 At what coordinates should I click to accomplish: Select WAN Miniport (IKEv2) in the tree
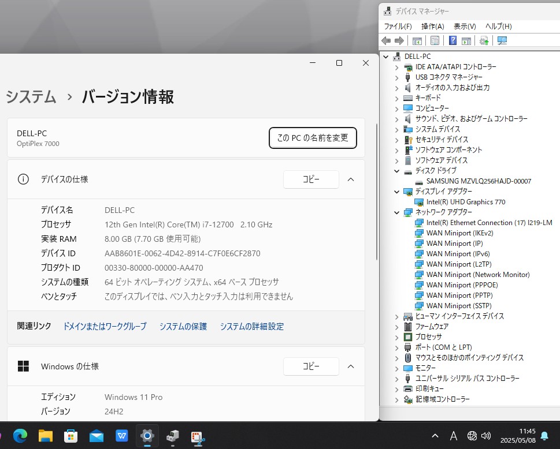[x=459, y=233]
